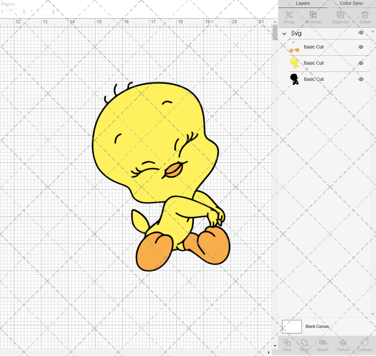This screenshot has height=356, width=376.
Task: Open the X position stepper arrows
Action: (x=24, y=11)
